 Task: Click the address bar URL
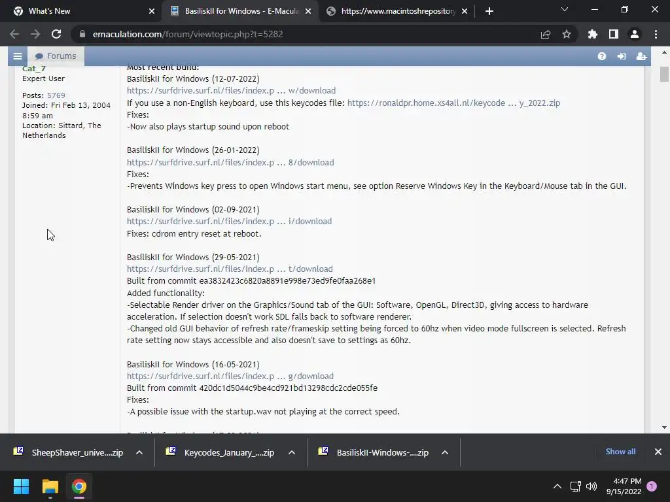tap(188, 34)
